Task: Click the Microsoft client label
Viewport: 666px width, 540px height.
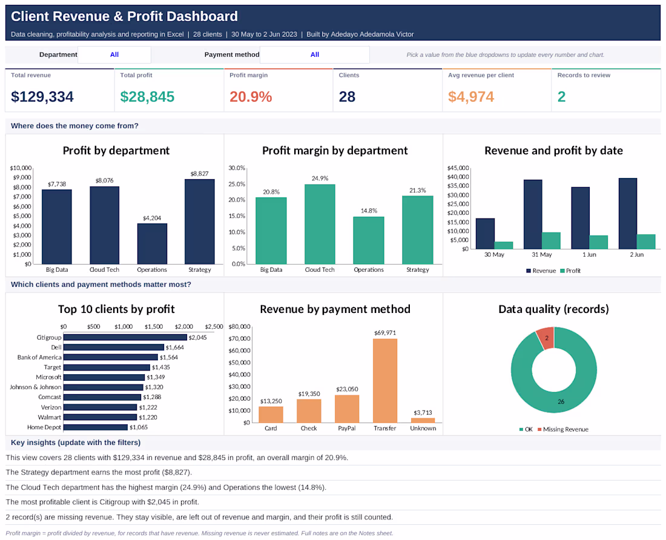Action: (48, 377)
